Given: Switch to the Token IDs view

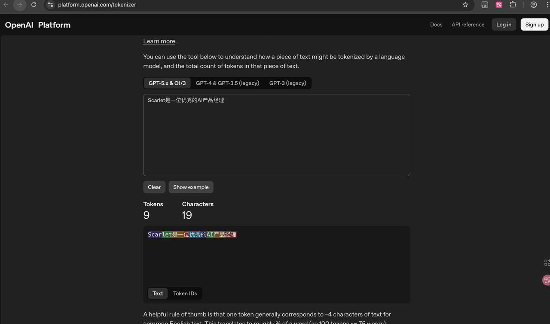Looking at the screenshot, I should (185, 293).
